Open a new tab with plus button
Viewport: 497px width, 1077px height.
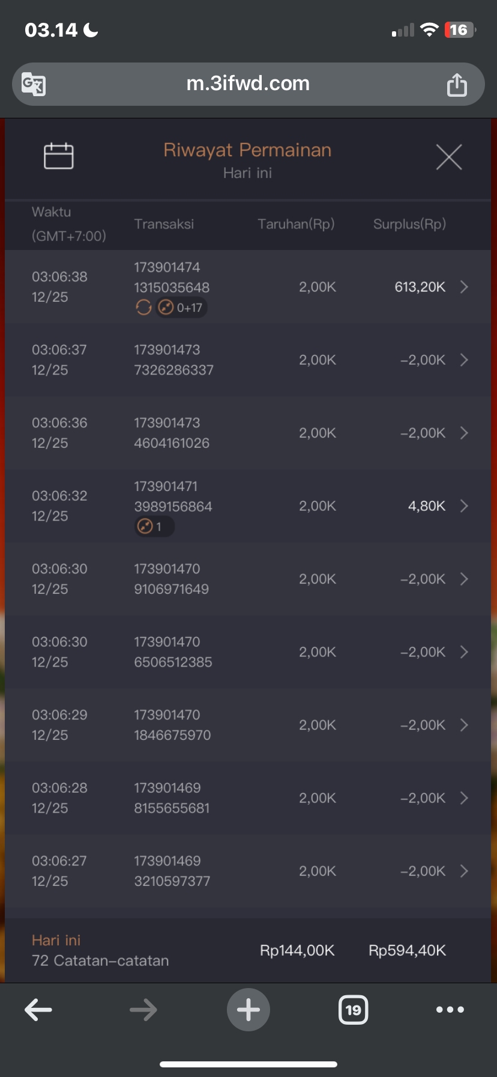(248, 1010)
